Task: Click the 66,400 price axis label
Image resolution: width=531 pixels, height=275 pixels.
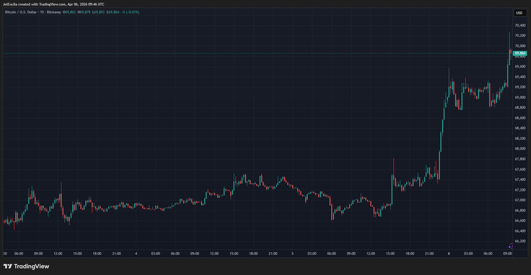Action: coord(520,231)
